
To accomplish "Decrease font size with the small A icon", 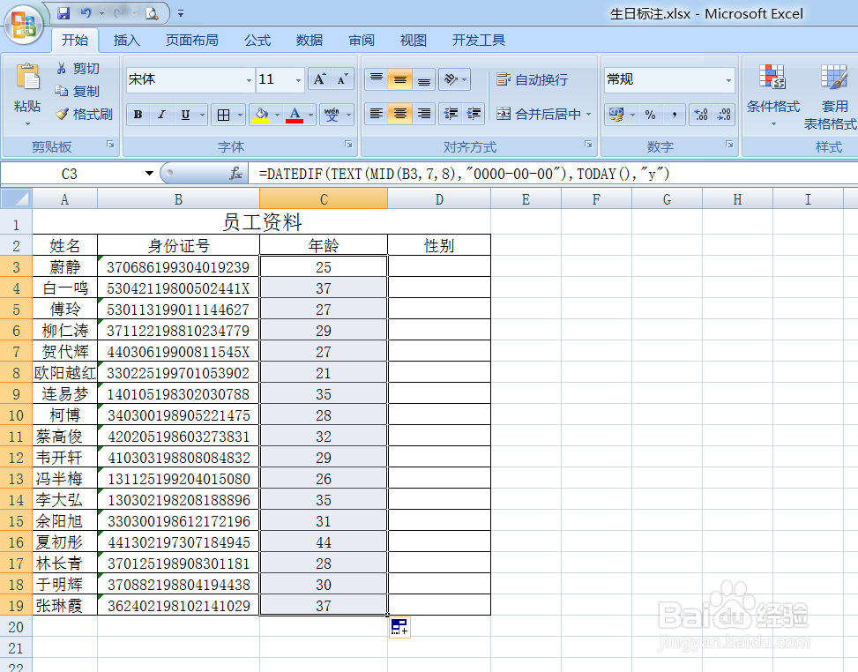I will [x=342, y=79].
